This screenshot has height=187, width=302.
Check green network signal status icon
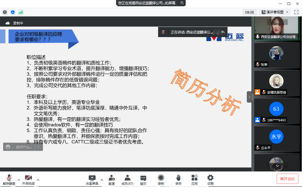[x=21, y=12]
